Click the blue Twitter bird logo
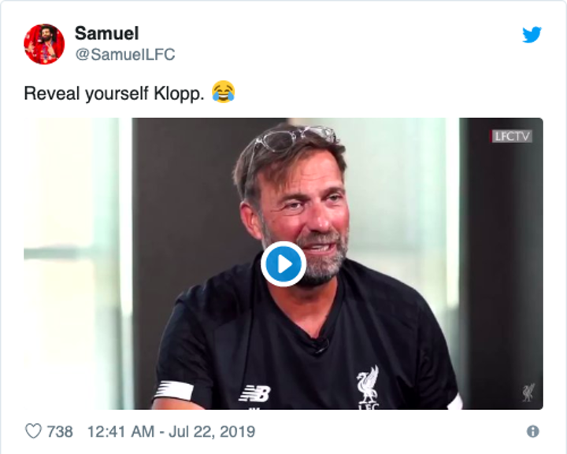This screenshot has height=454, width=567. 532,35
